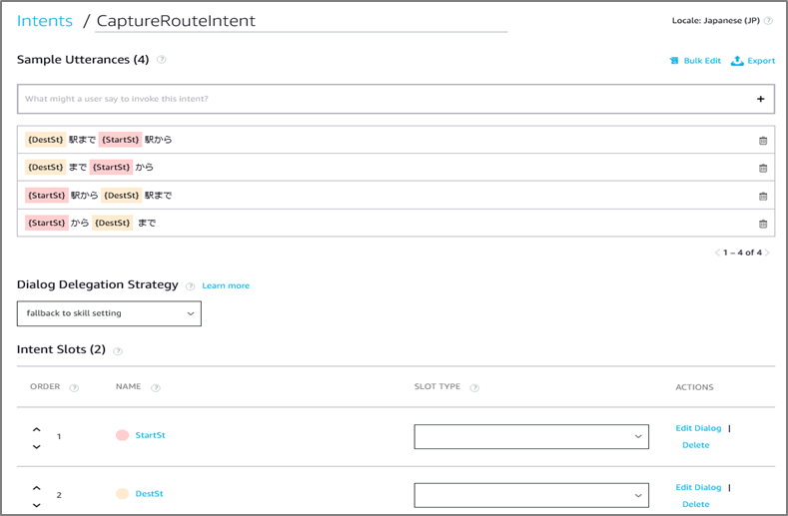Move DestSt slot down
The image size is (788, 516).
[x=37, y=505]
